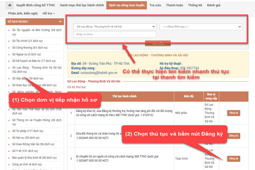Select Ban quản lý Khu kinh tế link
The height and width of the screenshot is (170, 255).
tap(34, 158)
